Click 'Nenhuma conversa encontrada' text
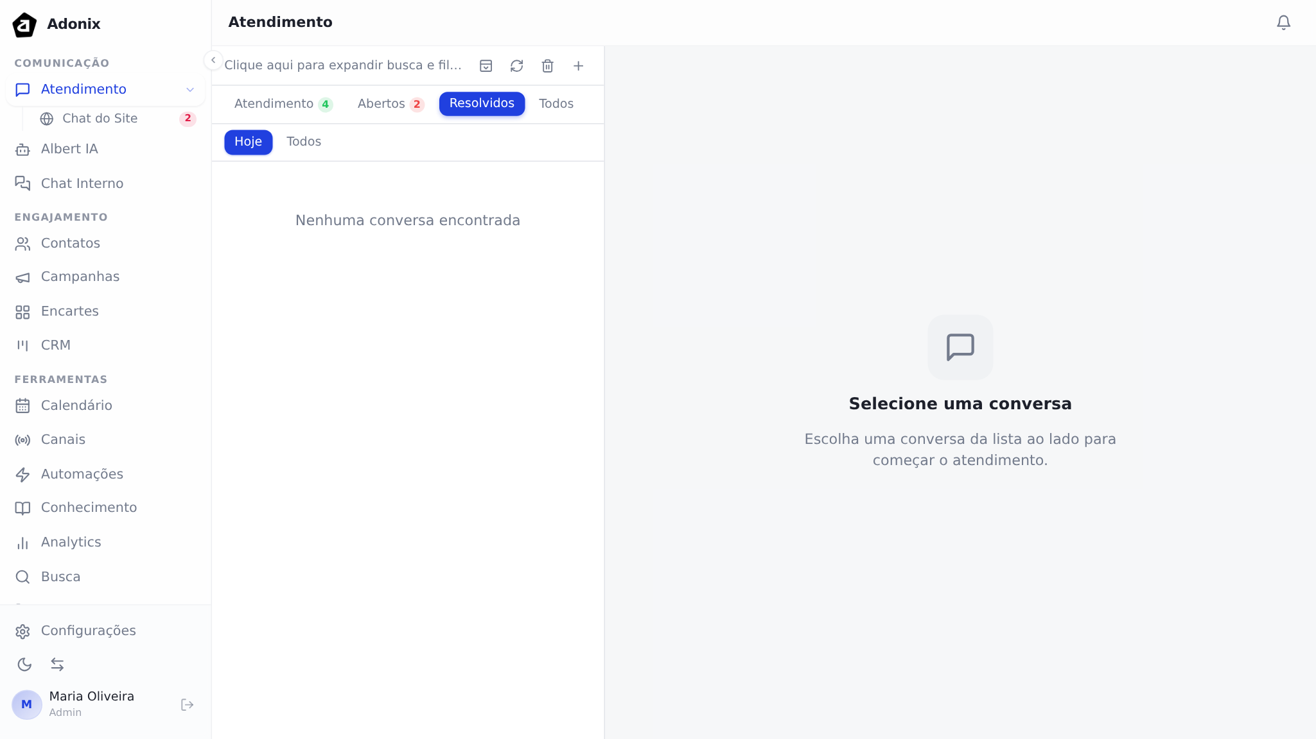The height and width of the screenshot is (739, 1316). pos(408,221)
